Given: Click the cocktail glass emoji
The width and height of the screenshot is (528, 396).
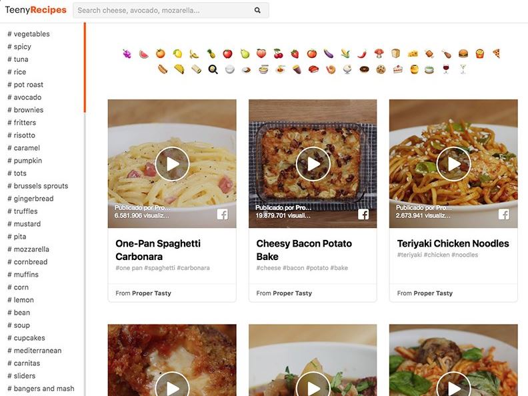Looking at the screenshot, I should (463, 69).
